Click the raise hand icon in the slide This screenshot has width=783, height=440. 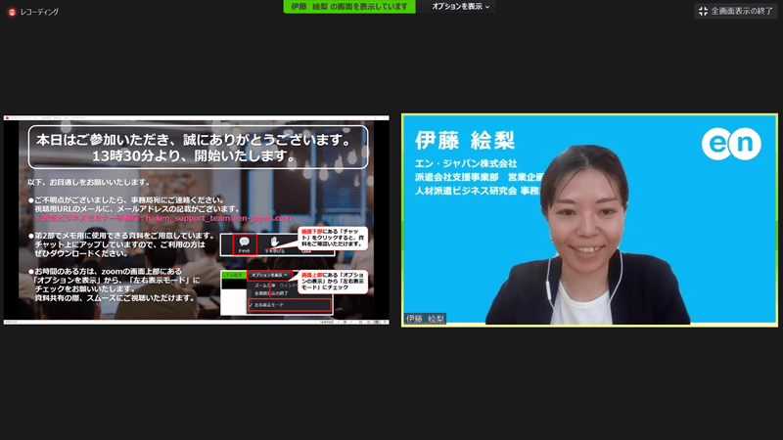point(276,244)
